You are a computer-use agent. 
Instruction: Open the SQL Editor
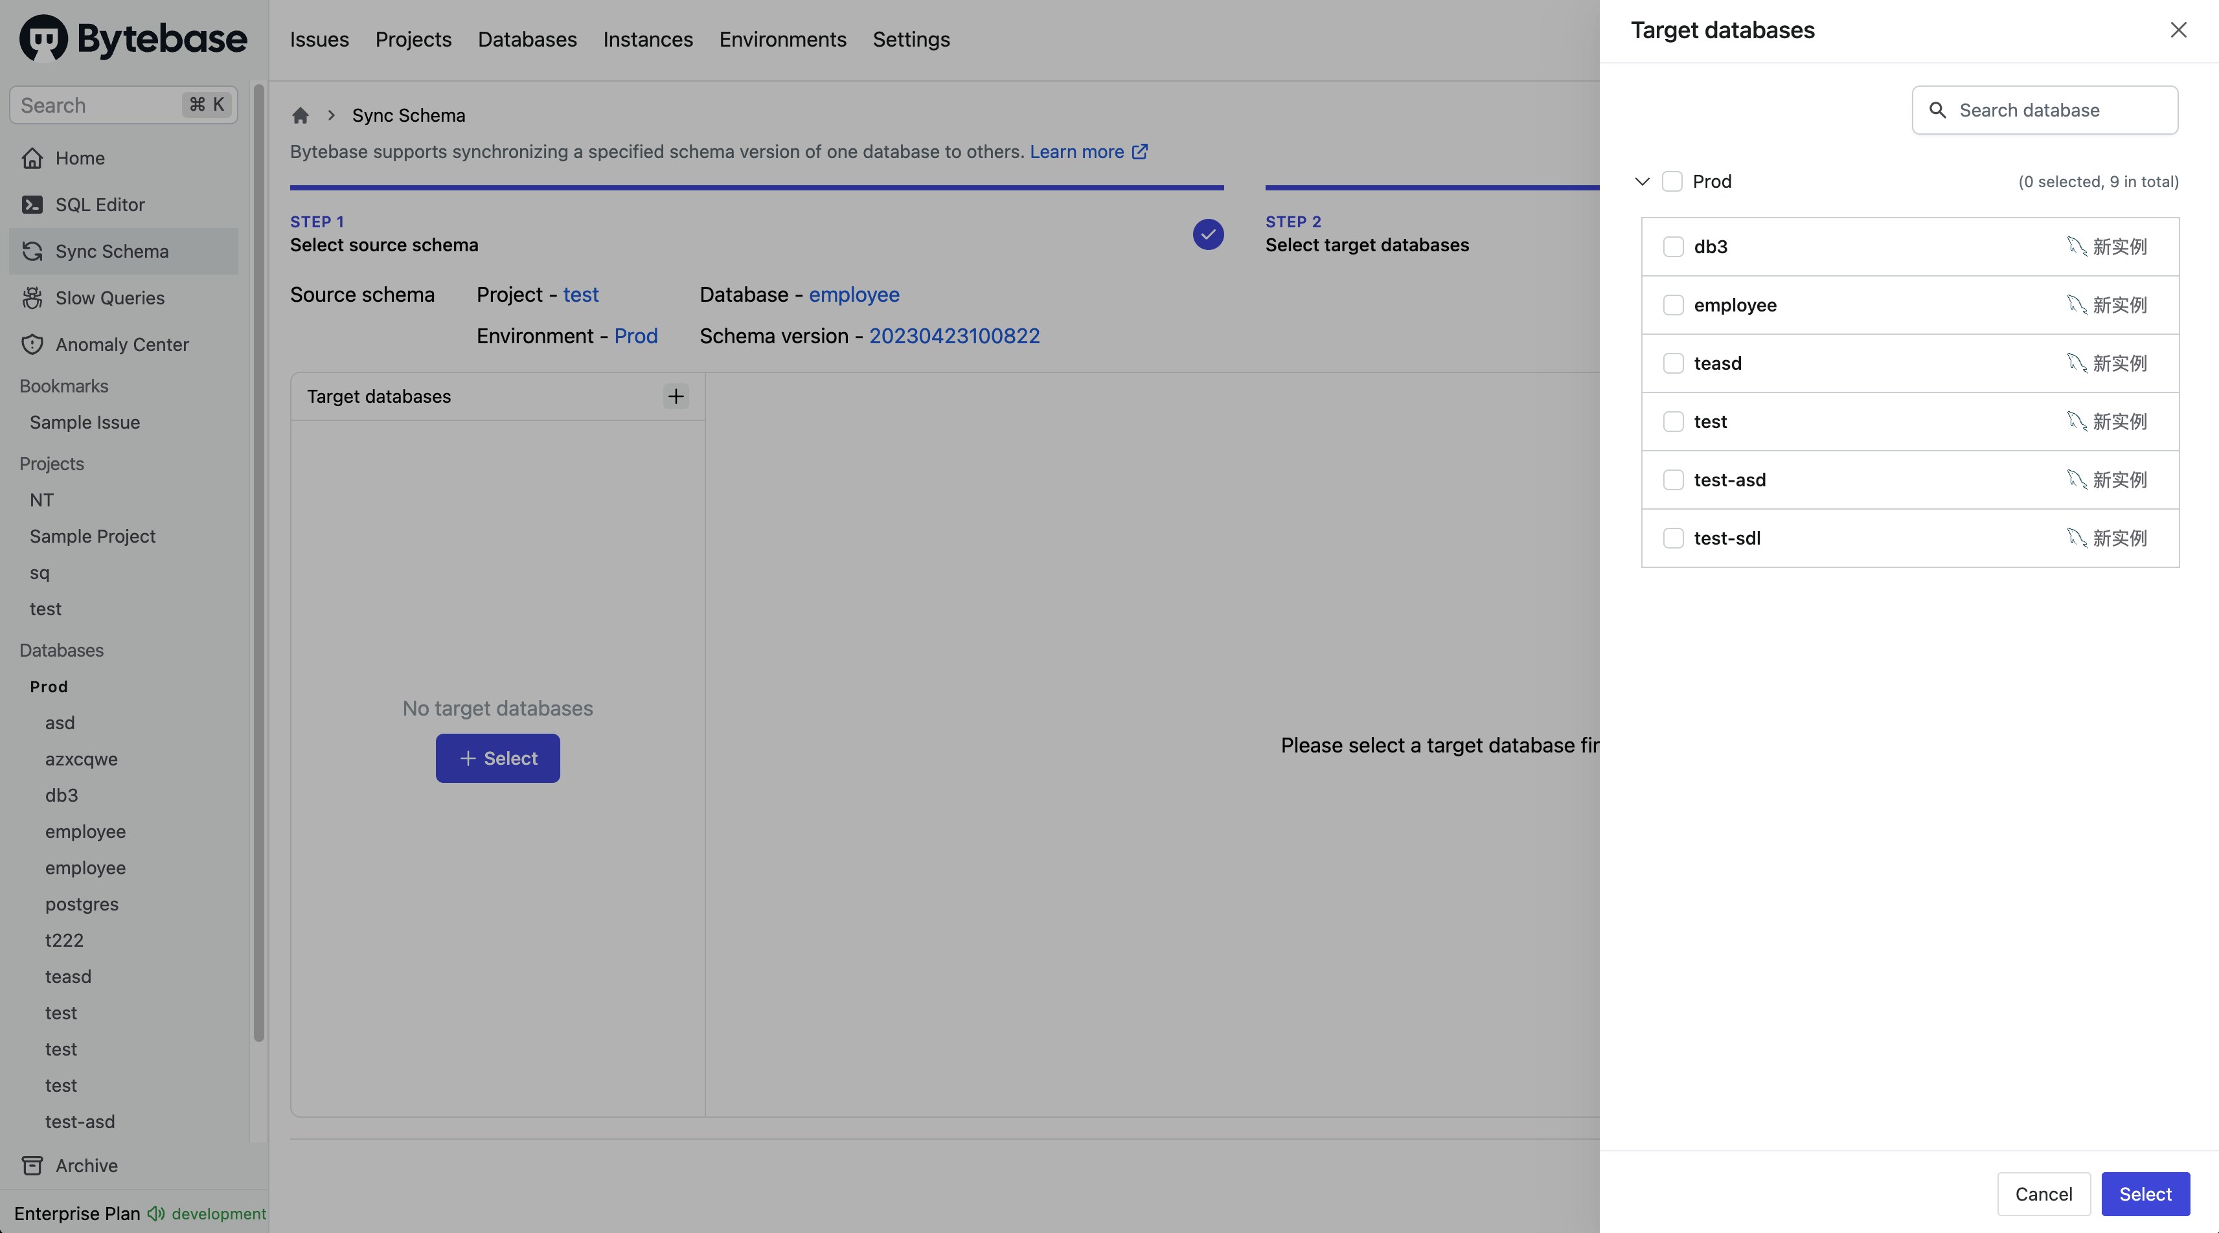[99, 204]
